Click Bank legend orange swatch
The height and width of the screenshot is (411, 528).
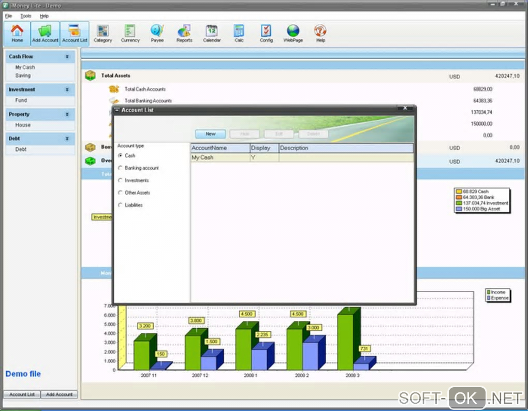point(459,197)
